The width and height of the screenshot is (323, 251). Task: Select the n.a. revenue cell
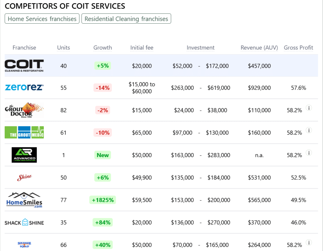pyautogui.click(x=259, y=155)
